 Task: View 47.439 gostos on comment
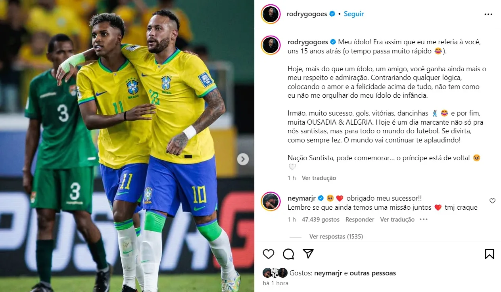[x=321, y=219]
